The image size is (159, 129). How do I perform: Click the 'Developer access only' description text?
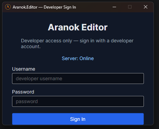click(x=77, y=44)
